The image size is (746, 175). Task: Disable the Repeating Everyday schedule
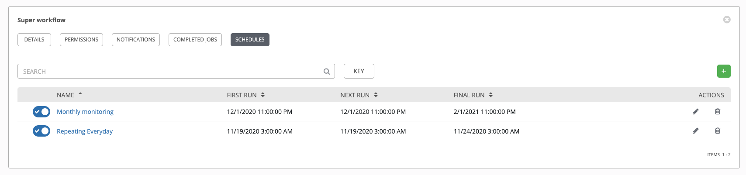pyautogui.click(x=41, y=131)
